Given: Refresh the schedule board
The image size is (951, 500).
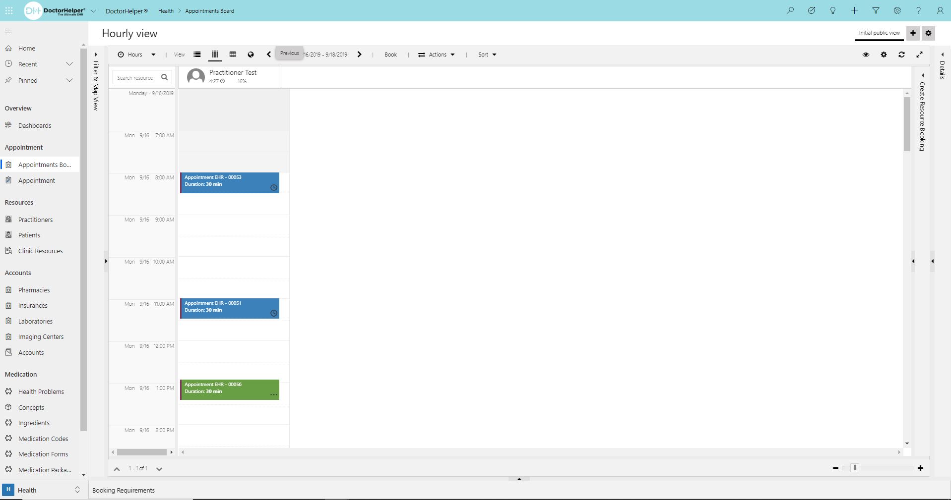Looking at the screenshot, I should (902, 55).
